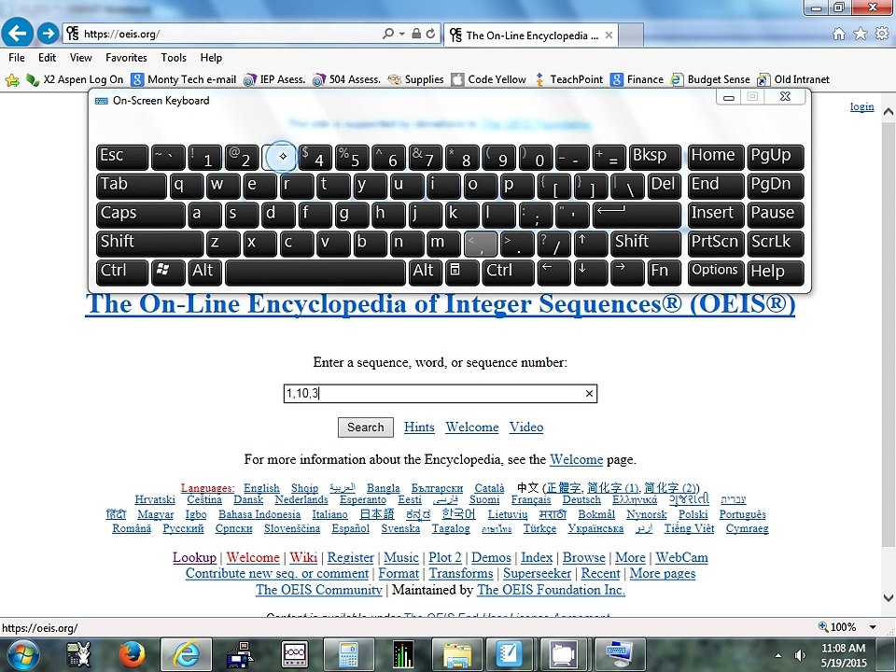This screenshot has height=672, width=896.
Task: Expand the address bar search dropdown arrow
Action: point(401,34)
